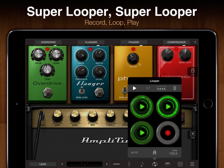Viewport: 224px width, 168px height.
Task: Play the top-right green loop
Action: (168, 107)
